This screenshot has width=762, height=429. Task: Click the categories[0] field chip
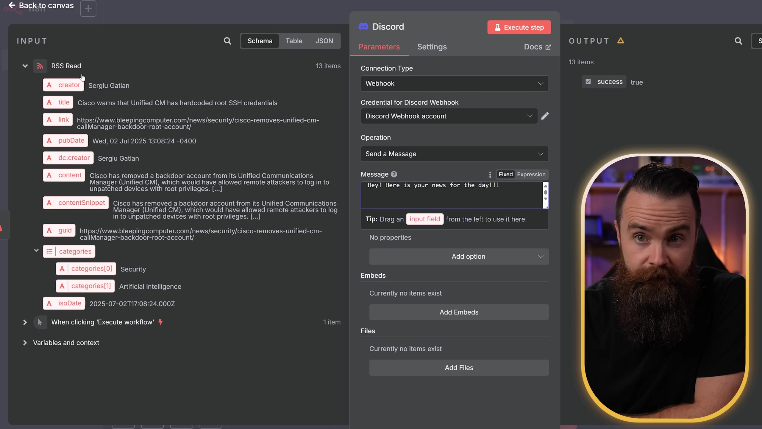[x=86, y=268]
